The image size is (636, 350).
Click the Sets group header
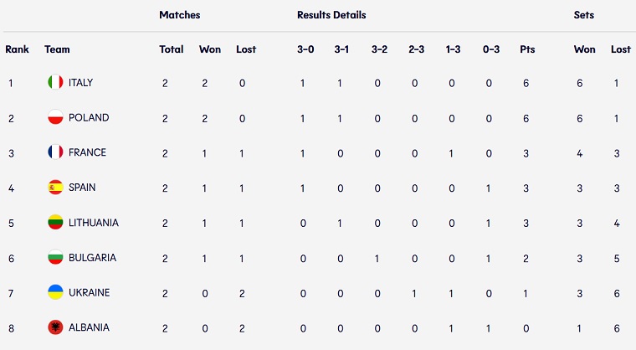583,15
